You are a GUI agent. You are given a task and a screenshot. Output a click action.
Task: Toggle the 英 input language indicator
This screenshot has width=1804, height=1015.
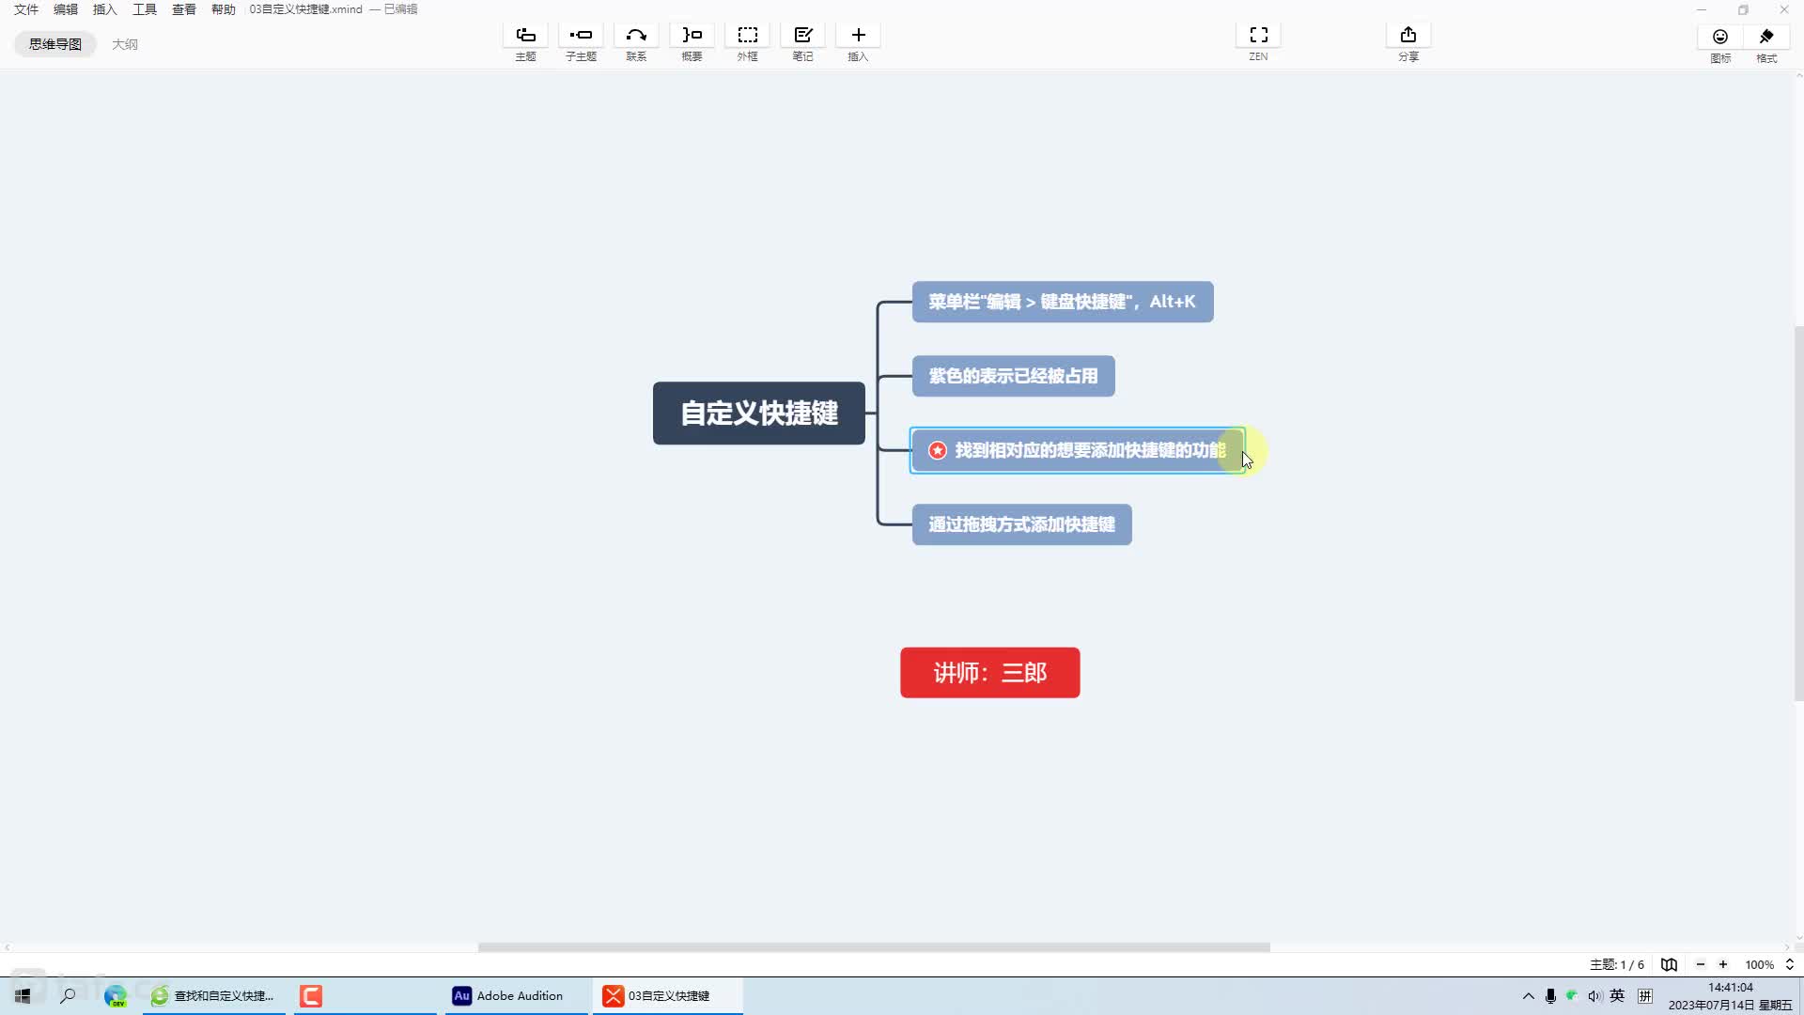[x=1617, y=995]
